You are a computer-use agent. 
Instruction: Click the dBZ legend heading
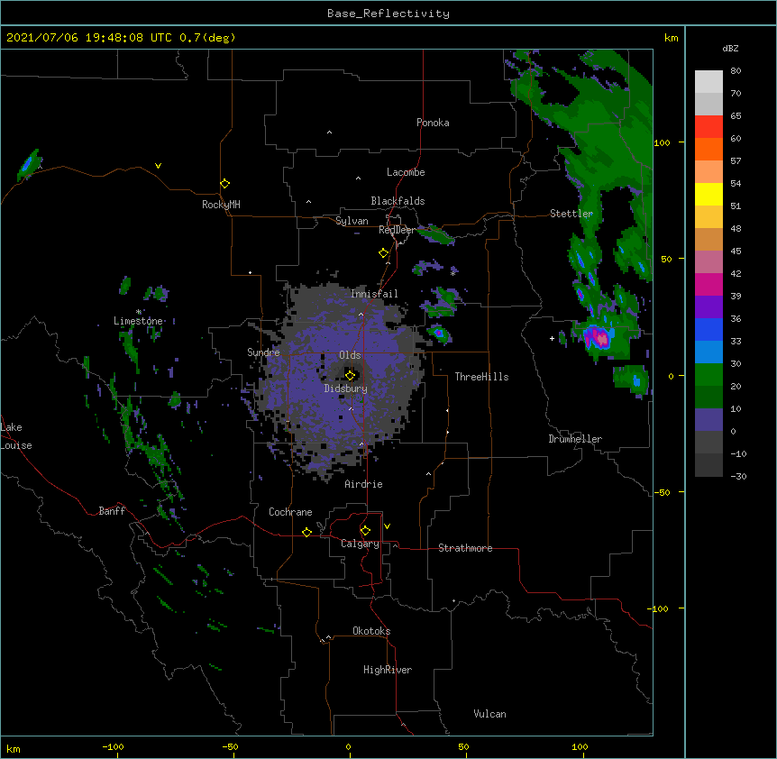point(730,48)
